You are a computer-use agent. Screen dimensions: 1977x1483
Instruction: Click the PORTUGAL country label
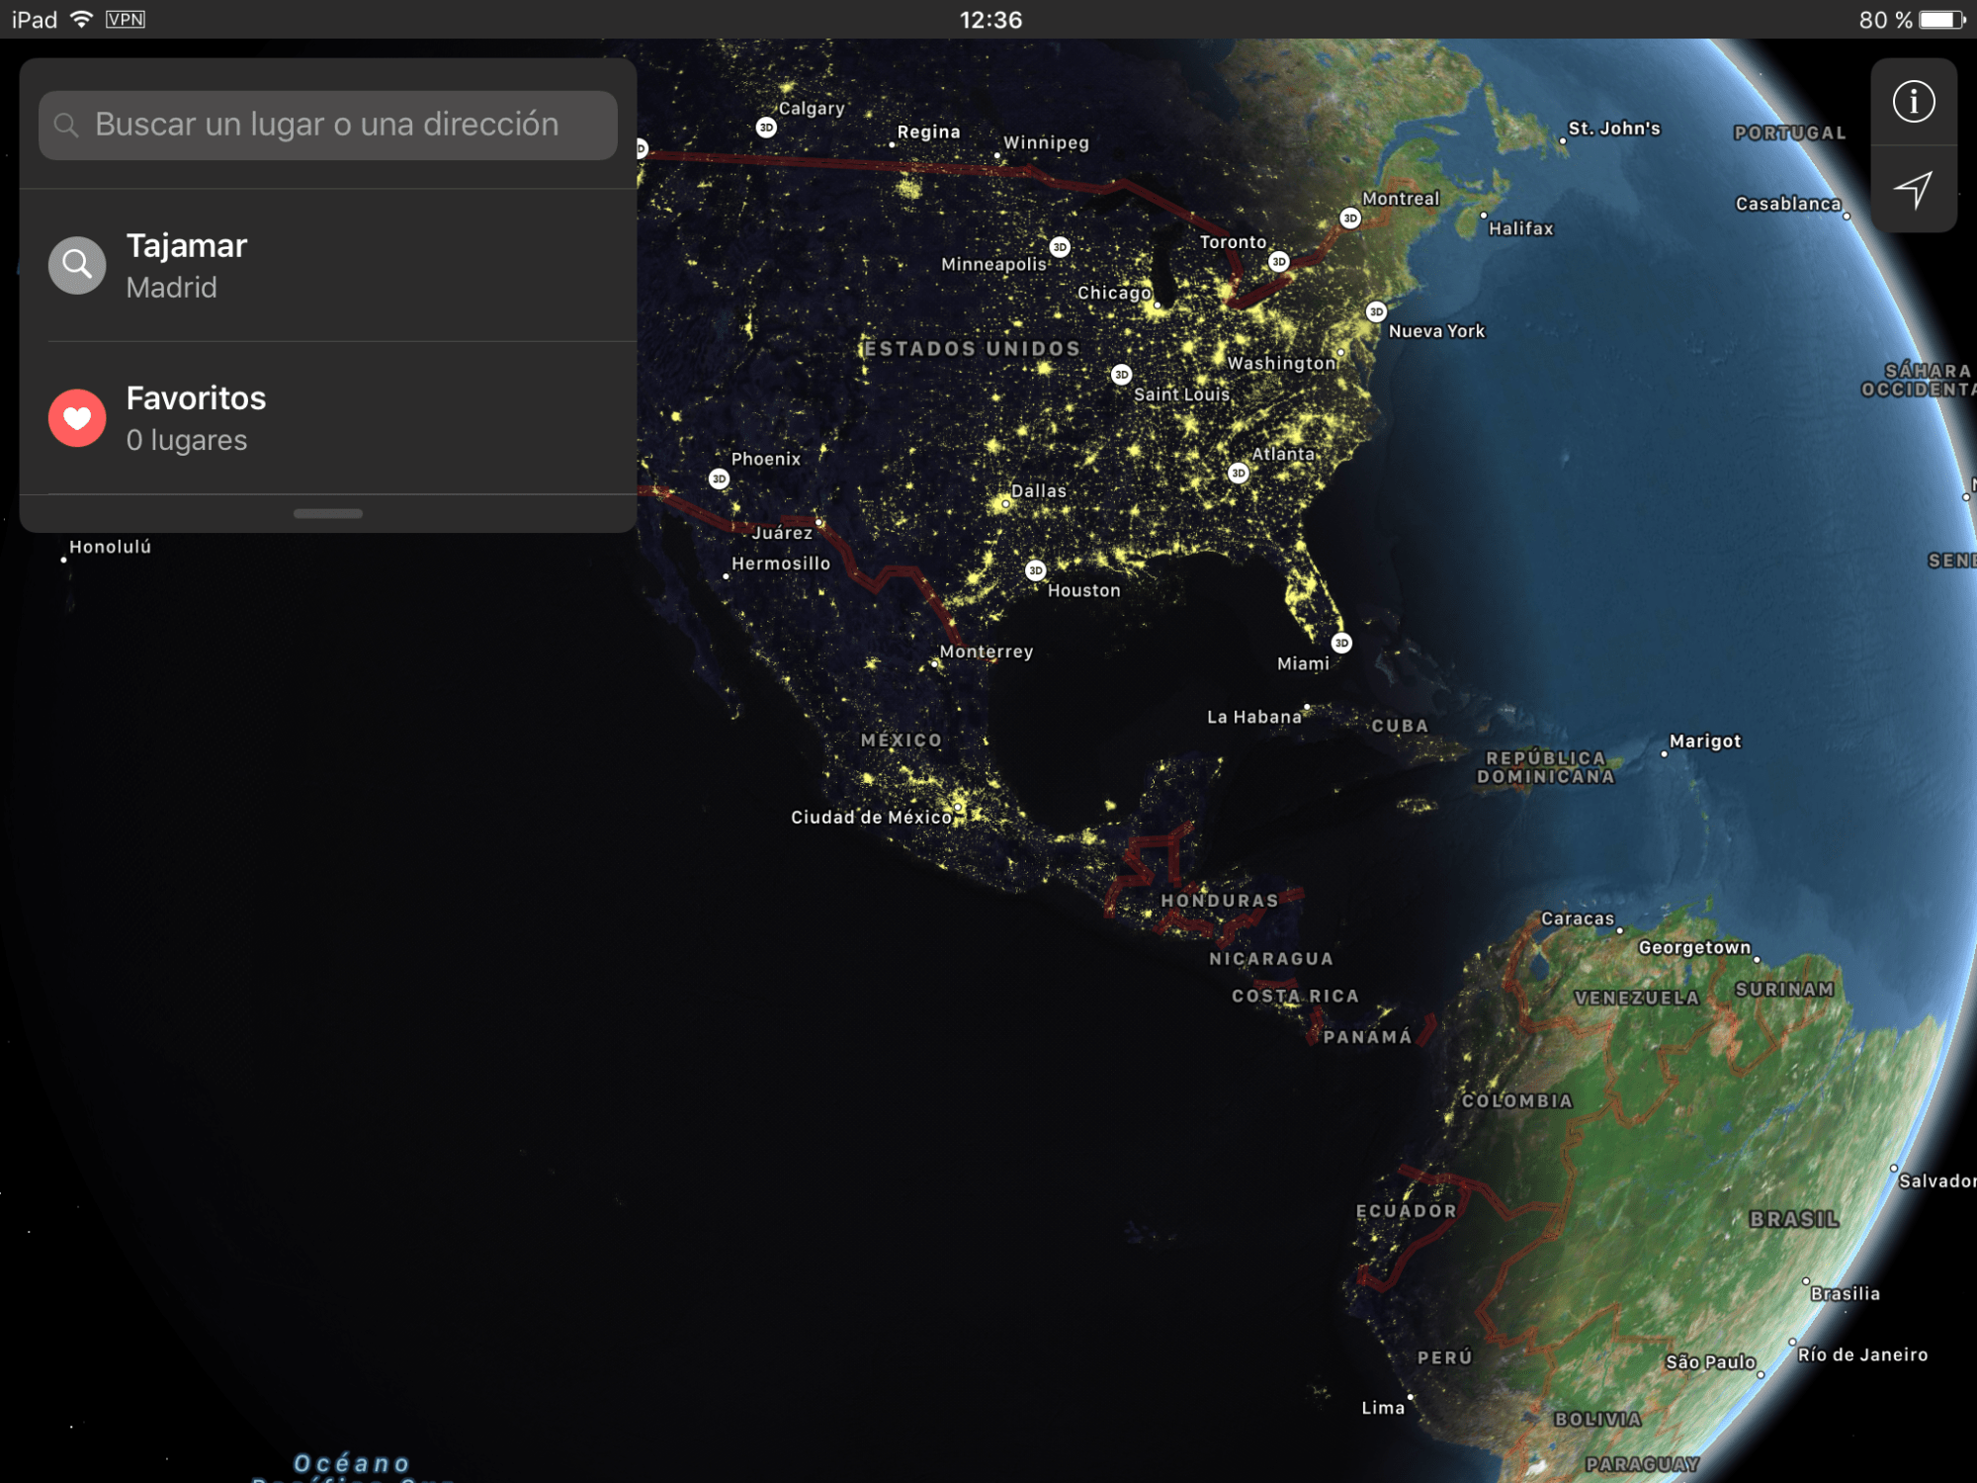coord(1789,133)
